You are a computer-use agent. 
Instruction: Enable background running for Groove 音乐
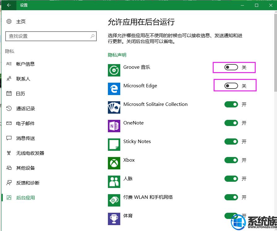coord(231,67)
